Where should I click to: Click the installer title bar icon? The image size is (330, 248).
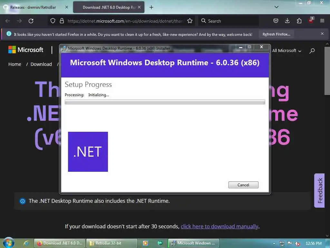pos(64,48)
